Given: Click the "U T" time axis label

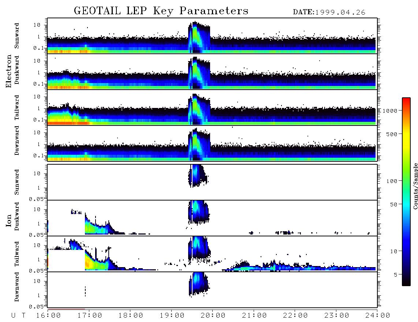Looking at the screenshot, I should click(x=18, y=315).
